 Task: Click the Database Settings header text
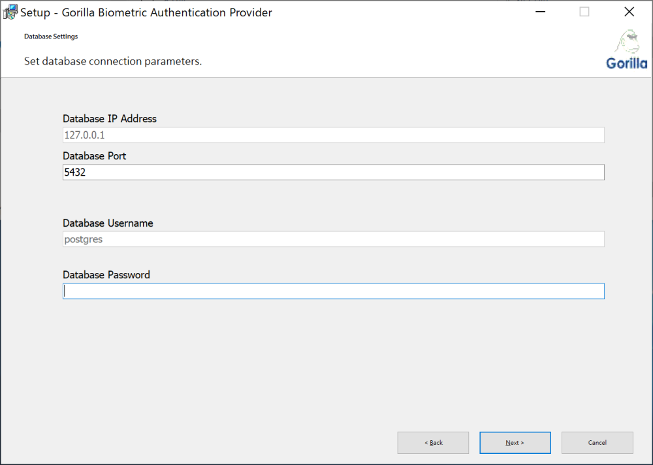click(51, 37)
